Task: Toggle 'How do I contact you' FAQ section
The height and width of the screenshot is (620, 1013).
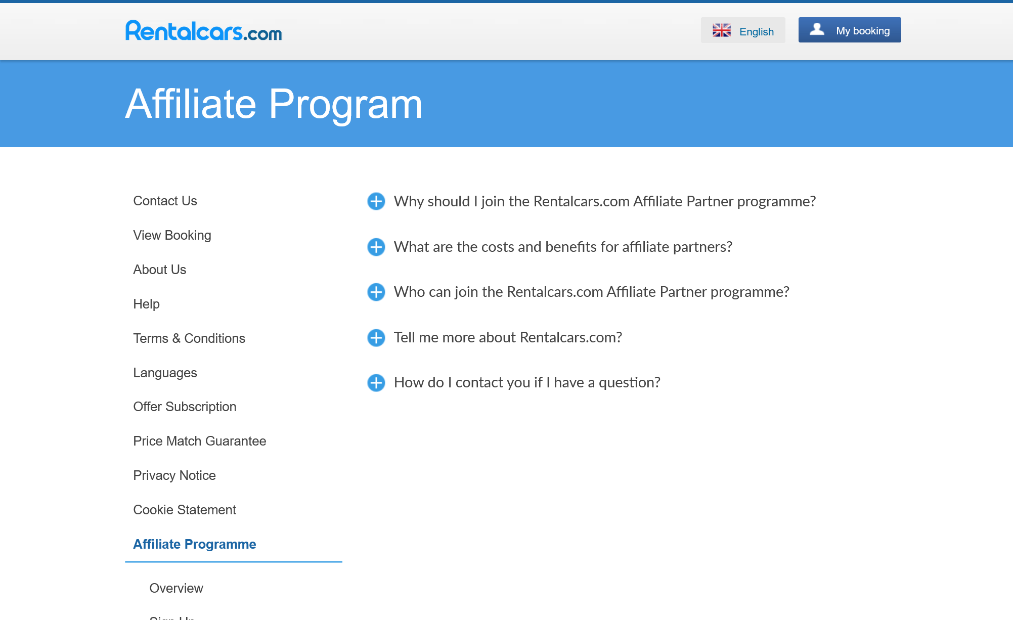Action: (376, 382)
